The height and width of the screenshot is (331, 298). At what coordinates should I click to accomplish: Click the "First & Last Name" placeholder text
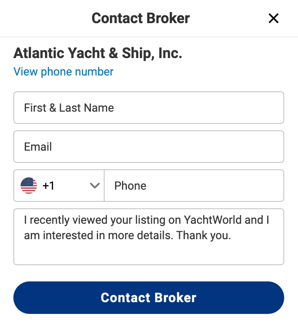click(69, 108)
